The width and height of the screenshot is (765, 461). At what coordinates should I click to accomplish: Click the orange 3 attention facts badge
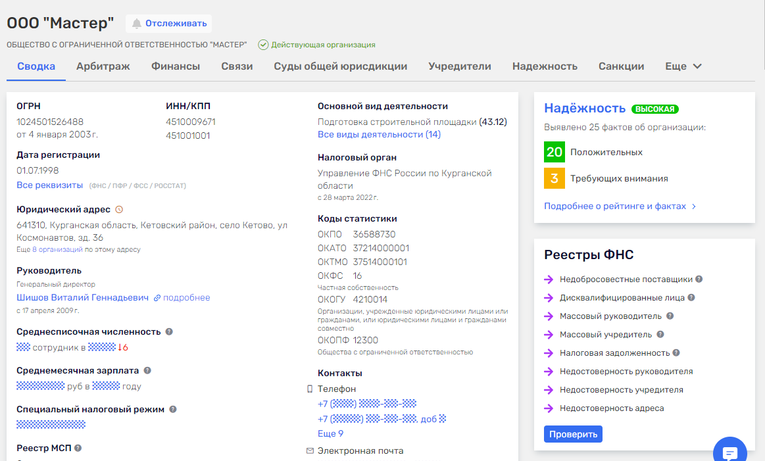(x=555, y=178)
